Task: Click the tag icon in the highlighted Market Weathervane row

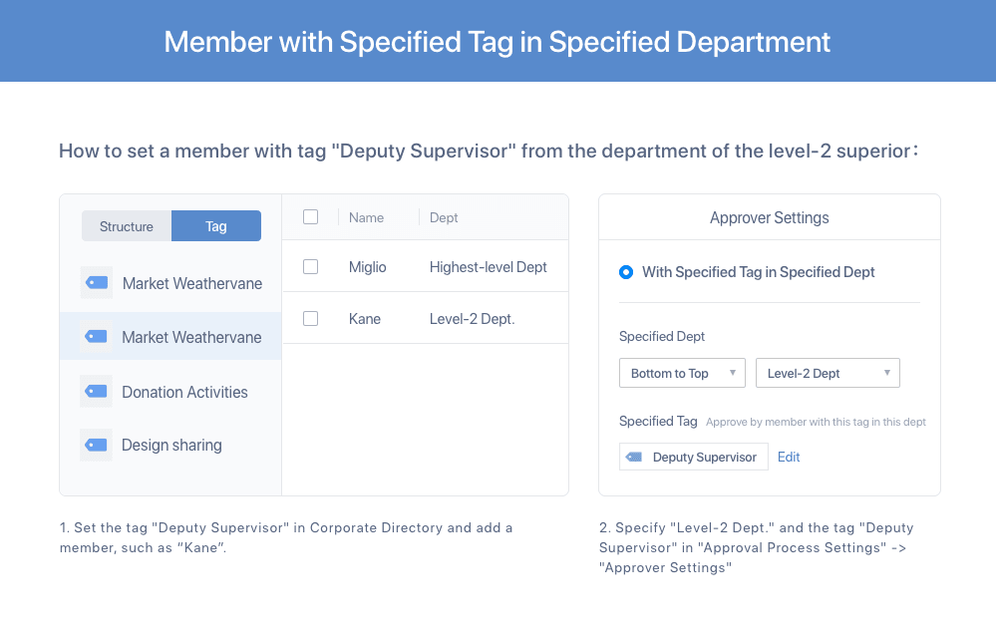Action: (96, 336)
